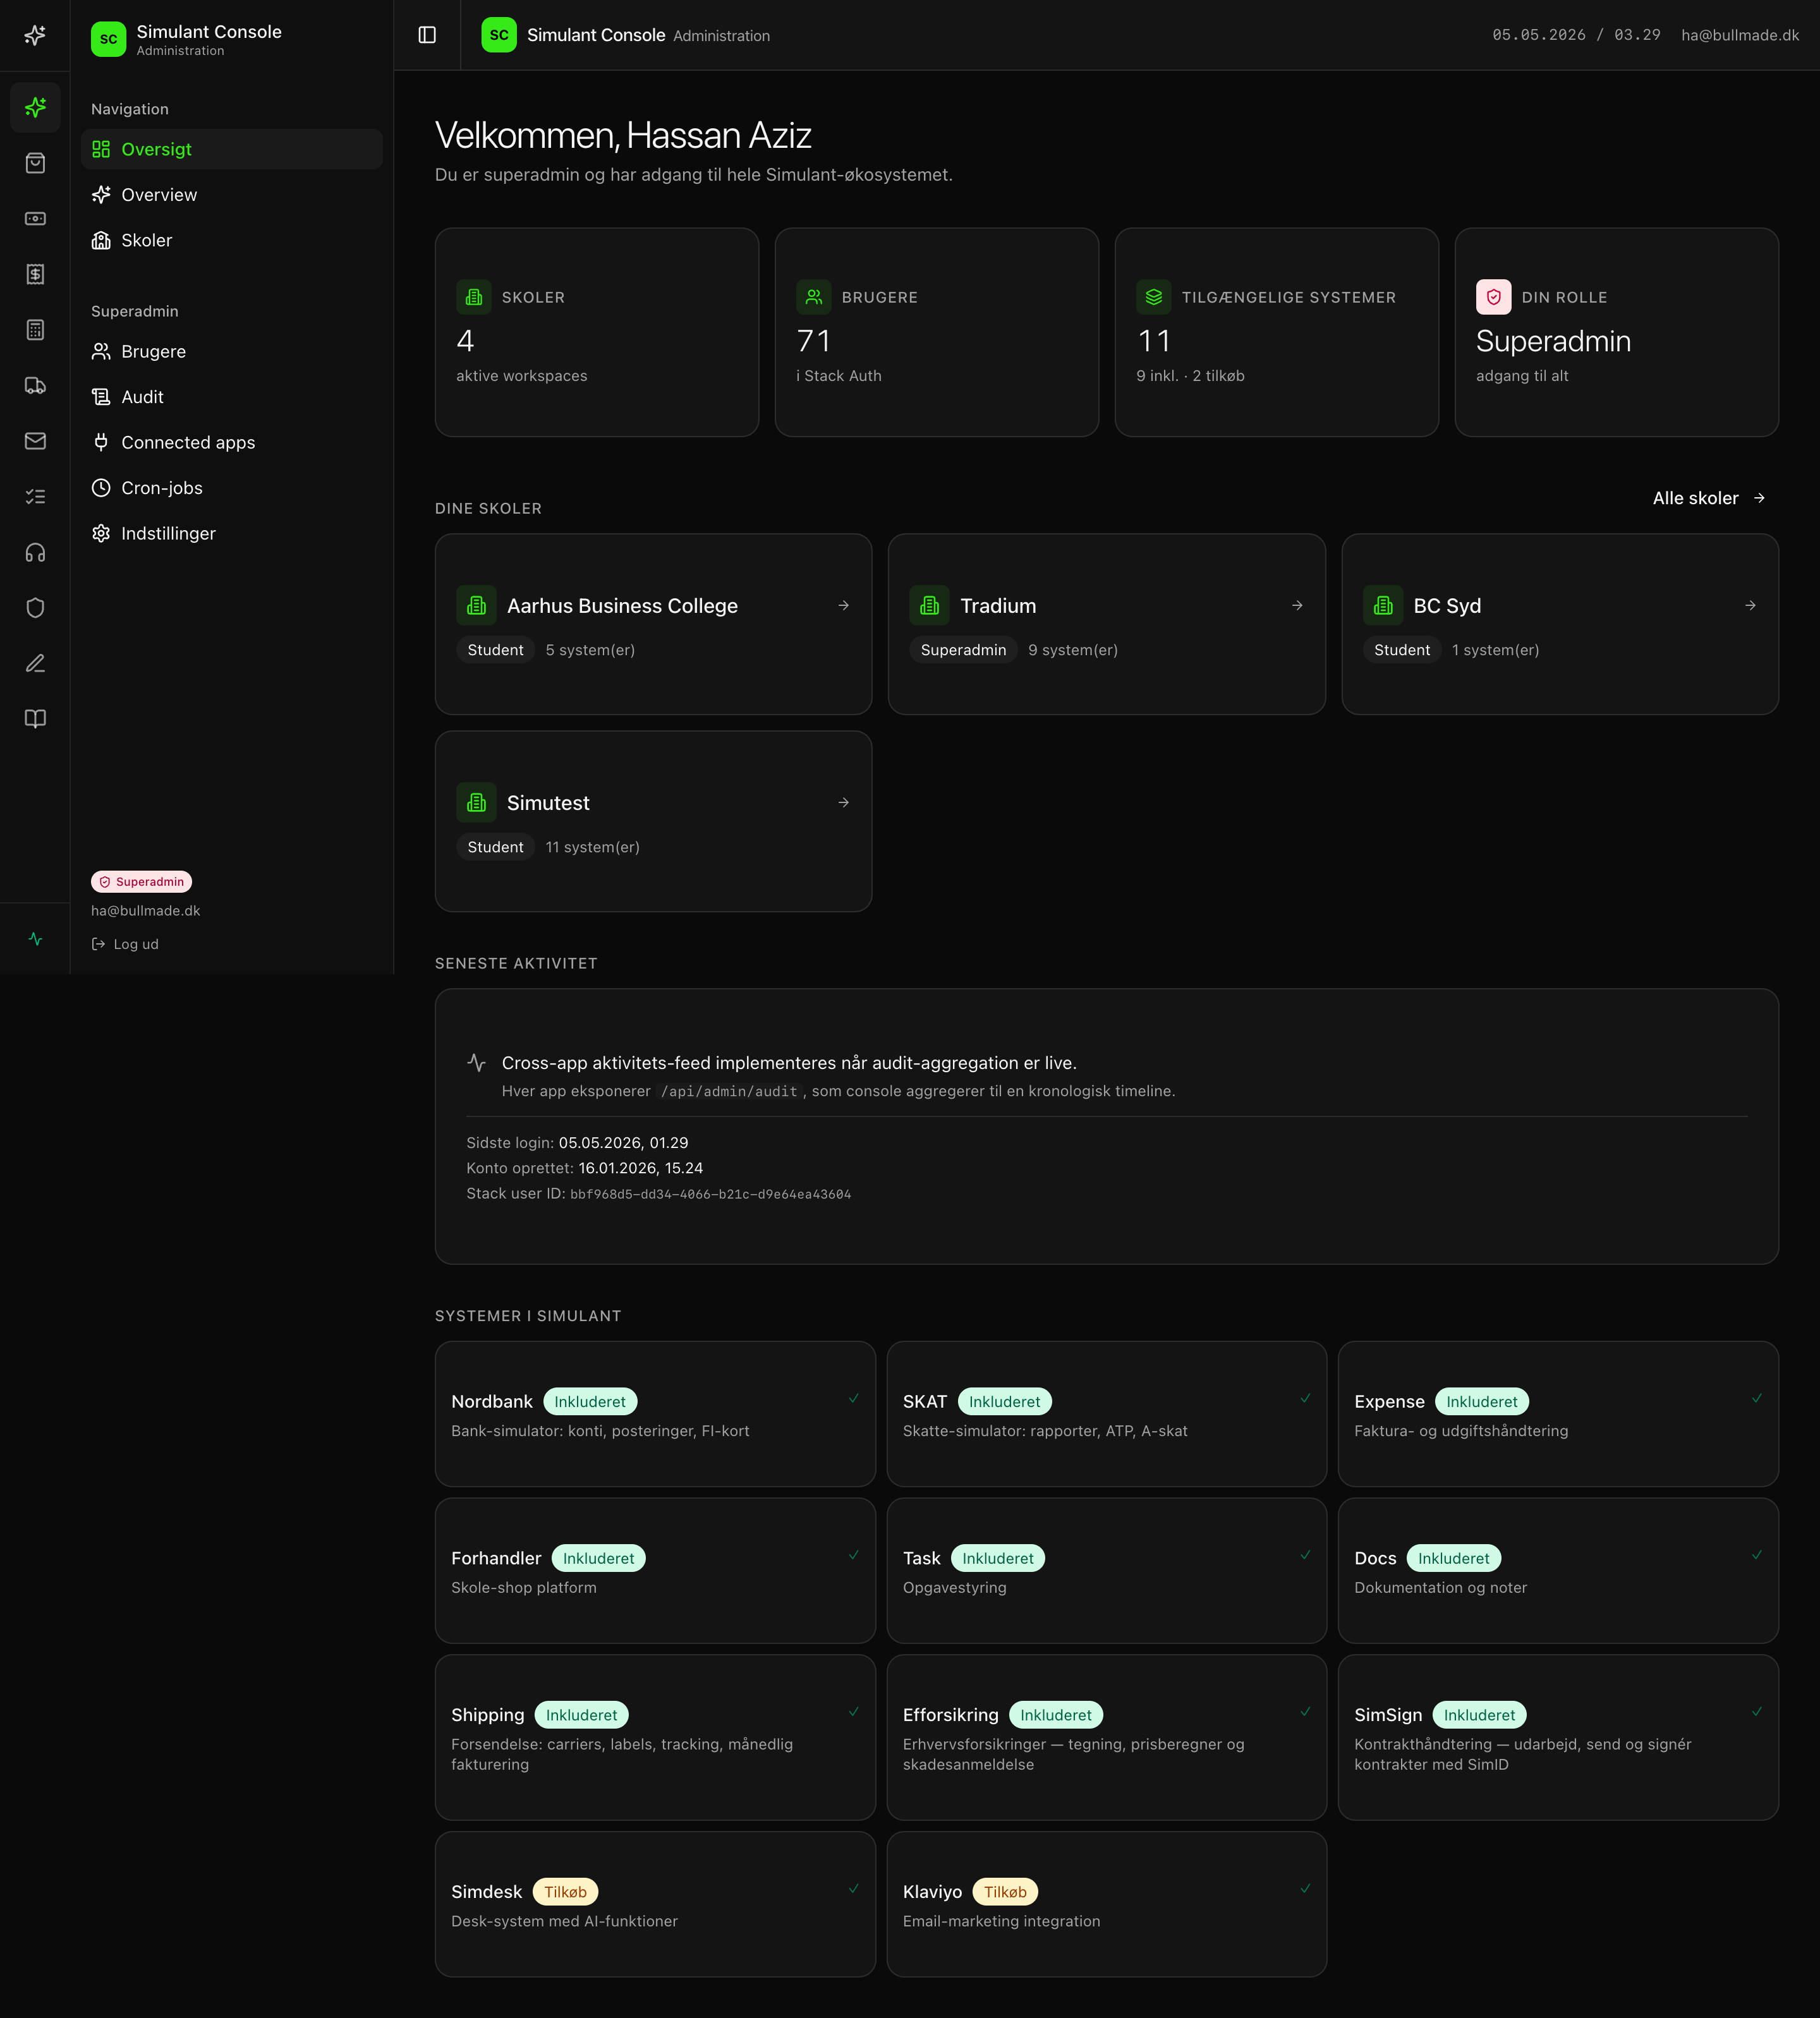Click the checkmark on SKAT card
The width and height of the screenshot is (1820, 2018).
(x=1305, y=1398)
